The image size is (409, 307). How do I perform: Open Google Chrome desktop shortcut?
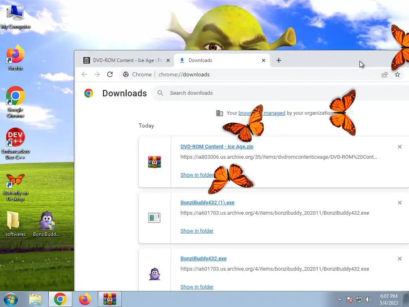coord(15,102)
